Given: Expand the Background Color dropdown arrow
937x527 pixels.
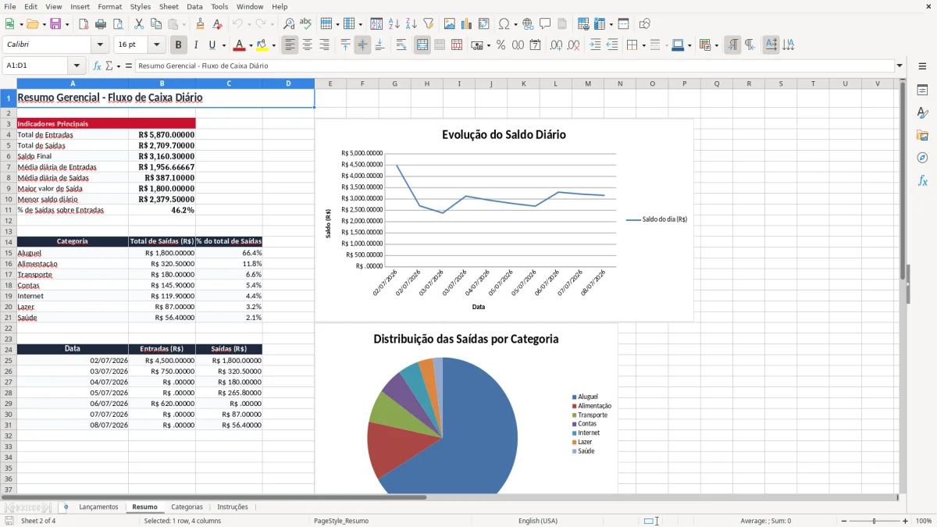Looking at the screenshot, I should (273, 45).
